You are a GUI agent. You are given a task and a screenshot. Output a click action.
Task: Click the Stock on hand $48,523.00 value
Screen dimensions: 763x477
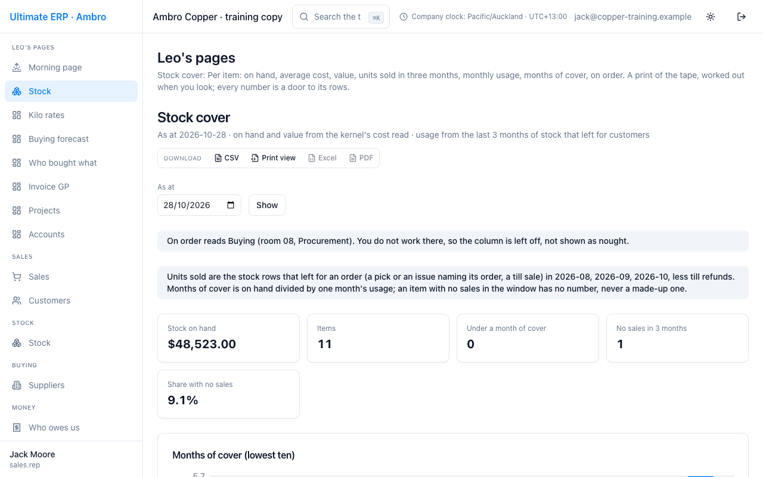tap(202, 344)
